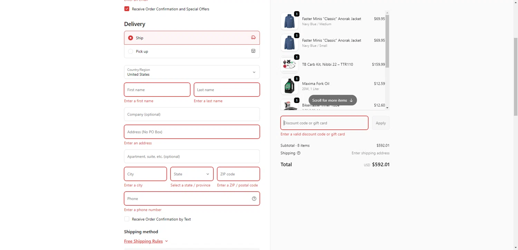This screenshot has width=518, height=250.
Task: Select the Pick up delivery radio button
Action: click(x=131, y=51)
